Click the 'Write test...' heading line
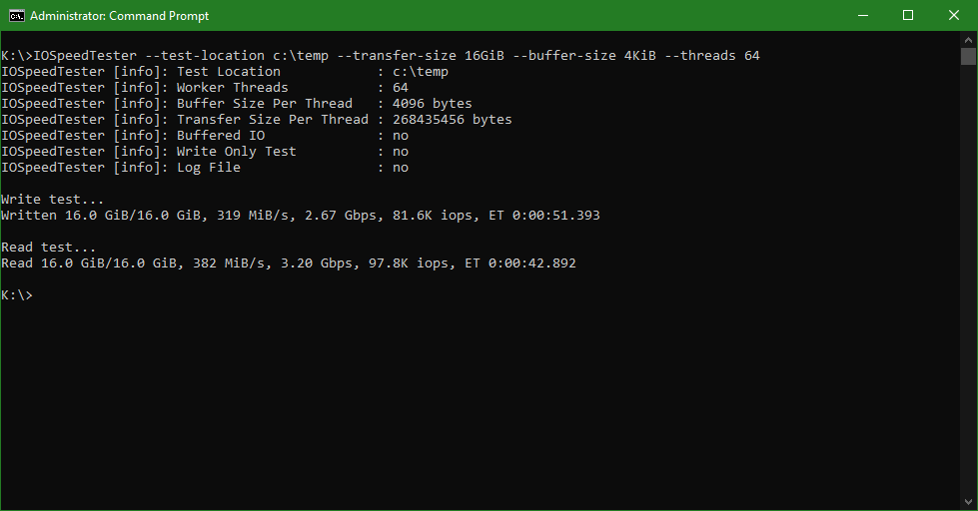 pyautogui.click(x=53, y=200)
